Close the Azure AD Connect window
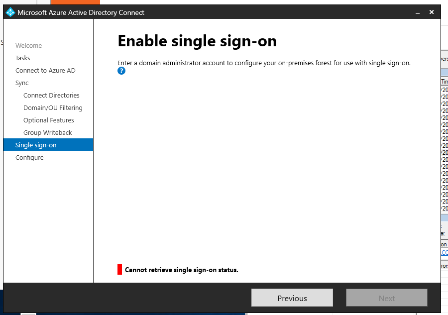448x315 pixels. pyautogui.click(x=432, y=12)
